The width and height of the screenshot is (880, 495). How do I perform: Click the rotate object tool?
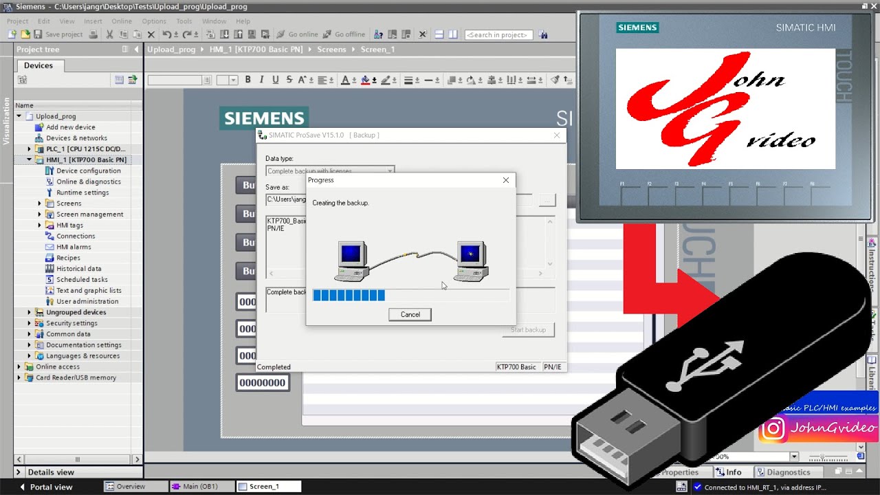pos(471,80)
